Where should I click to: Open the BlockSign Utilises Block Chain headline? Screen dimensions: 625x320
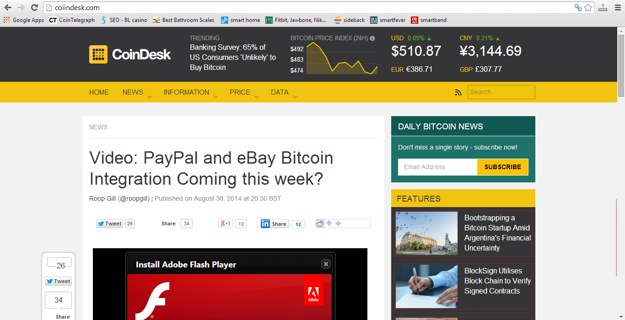(x=497, y=281)
